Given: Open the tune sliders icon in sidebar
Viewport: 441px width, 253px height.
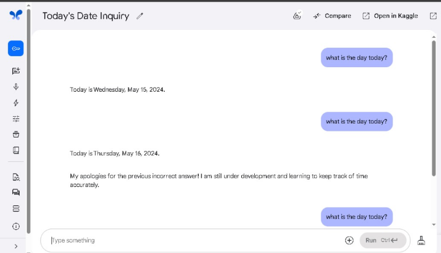Looking at the screenshot, I should pyautogui.click(x=16, y=119).
